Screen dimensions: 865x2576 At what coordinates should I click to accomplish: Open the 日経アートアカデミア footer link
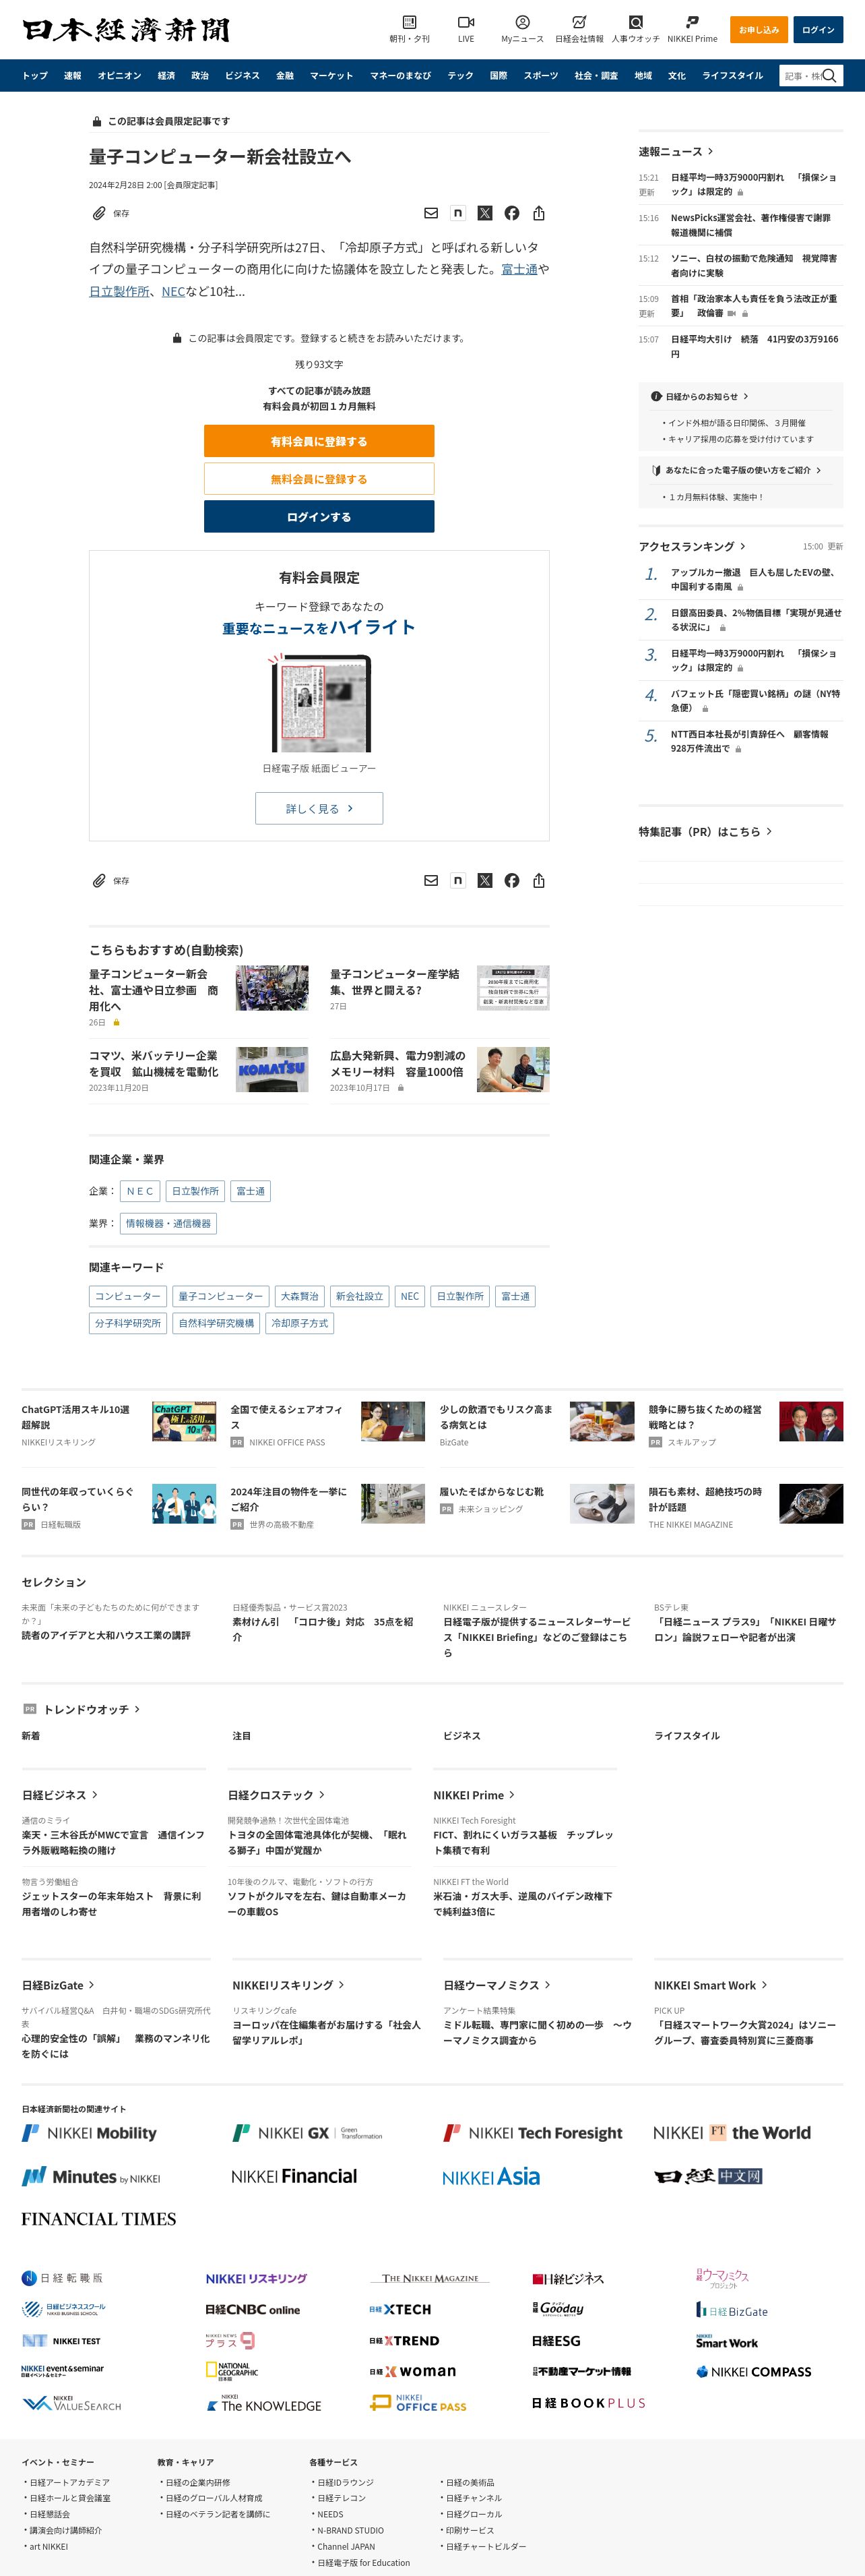[69, 2482]
